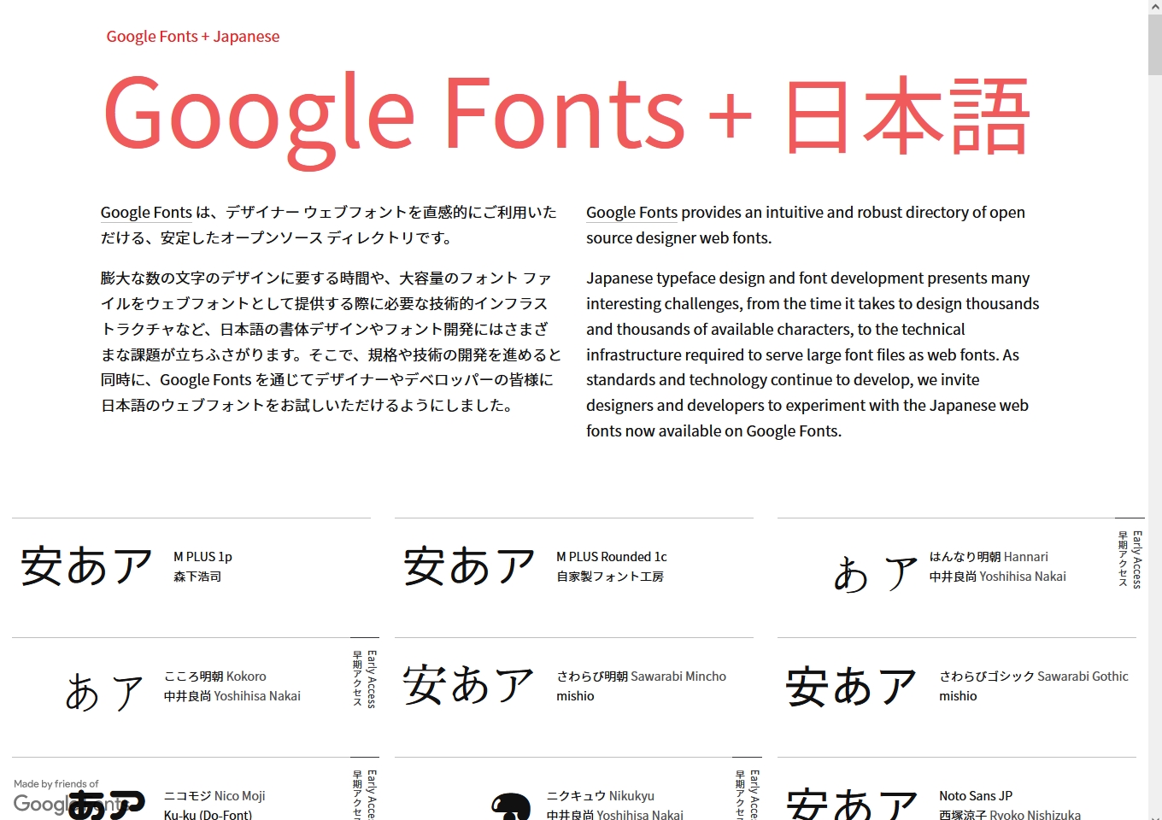Open the Sawarabi Mincho font card
This screenshot has width=1162, height=820.
pyautogui.click(x=574, y=697)
